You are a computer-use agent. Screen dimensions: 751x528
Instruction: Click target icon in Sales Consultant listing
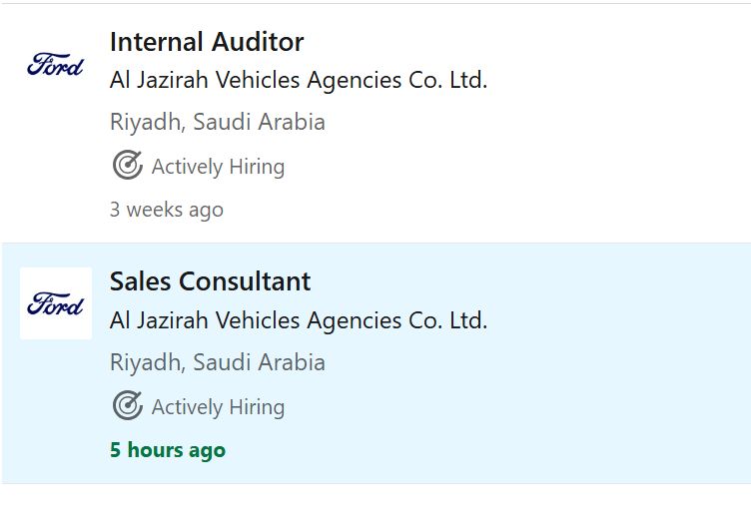128,406
